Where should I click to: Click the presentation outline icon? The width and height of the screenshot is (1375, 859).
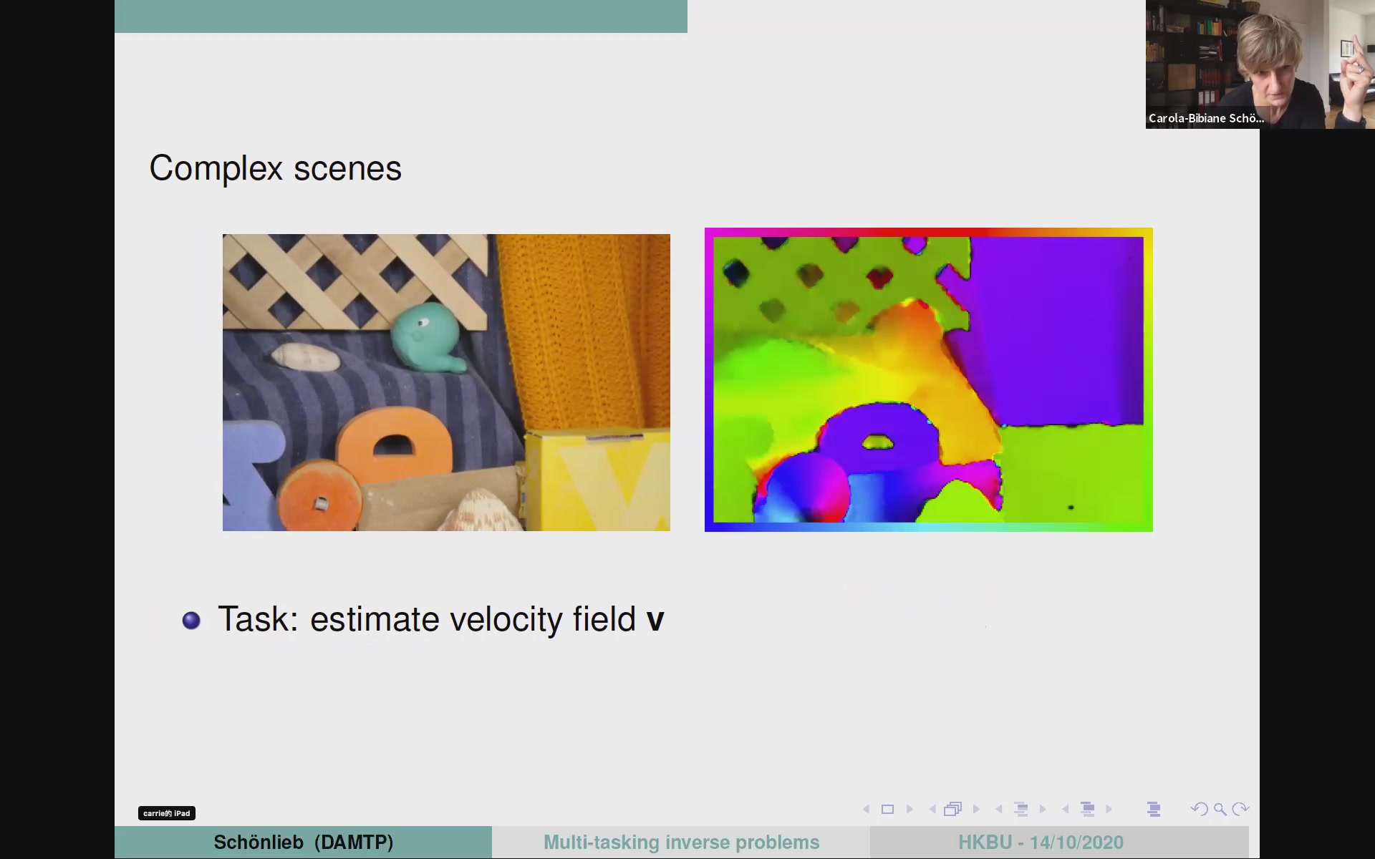click(1154, 809)
